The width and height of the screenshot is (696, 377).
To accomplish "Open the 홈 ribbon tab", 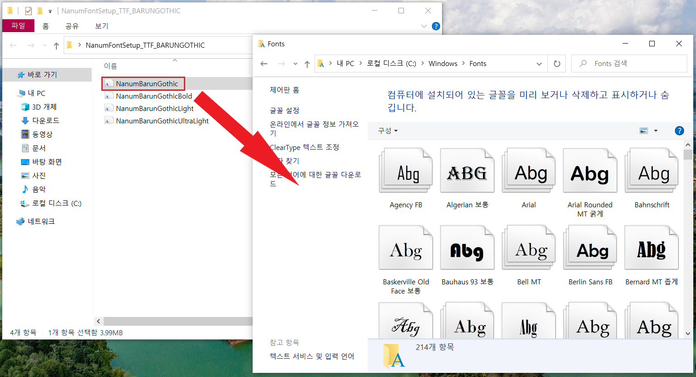I will point(46,26).
